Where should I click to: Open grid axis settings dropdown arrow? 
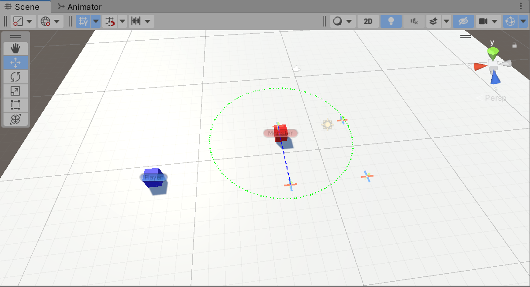tap(96, 21)
